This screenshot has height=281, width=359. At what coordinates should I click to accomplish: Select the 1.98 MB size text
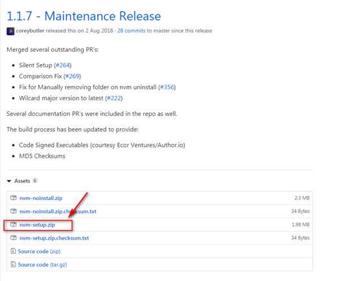[301, 225]
